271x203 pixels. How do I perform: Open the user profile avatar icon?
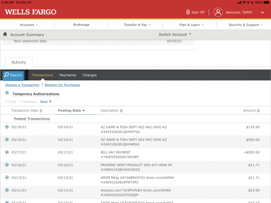point(218,12)
